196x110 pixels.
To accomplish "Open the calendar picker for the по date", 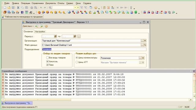I will pos(75,36).
